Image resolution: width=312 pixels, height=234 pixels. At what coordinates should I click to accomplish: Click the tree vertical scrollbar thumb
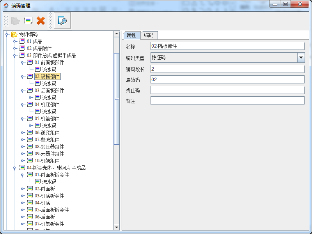117,99
